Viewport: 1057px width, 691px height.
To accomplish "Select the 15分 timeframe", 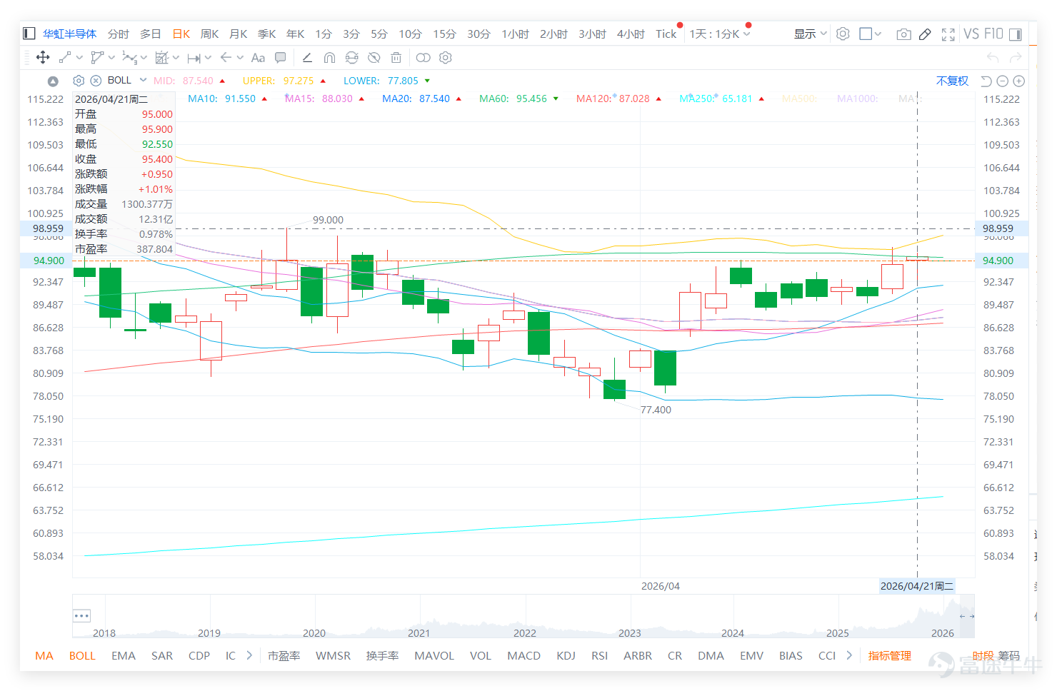I will (444, 34).
